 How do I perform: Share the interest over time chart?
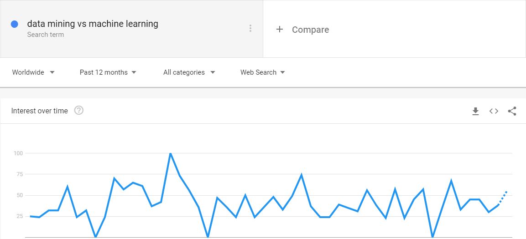(512, 111)
